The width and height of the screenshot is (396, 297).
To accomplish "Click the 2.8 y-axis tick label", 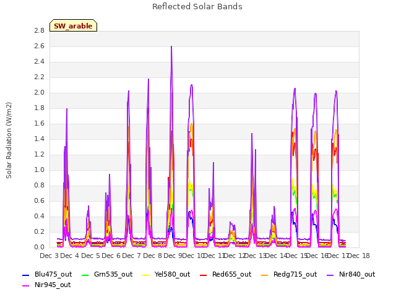I will tap(40, 30).
